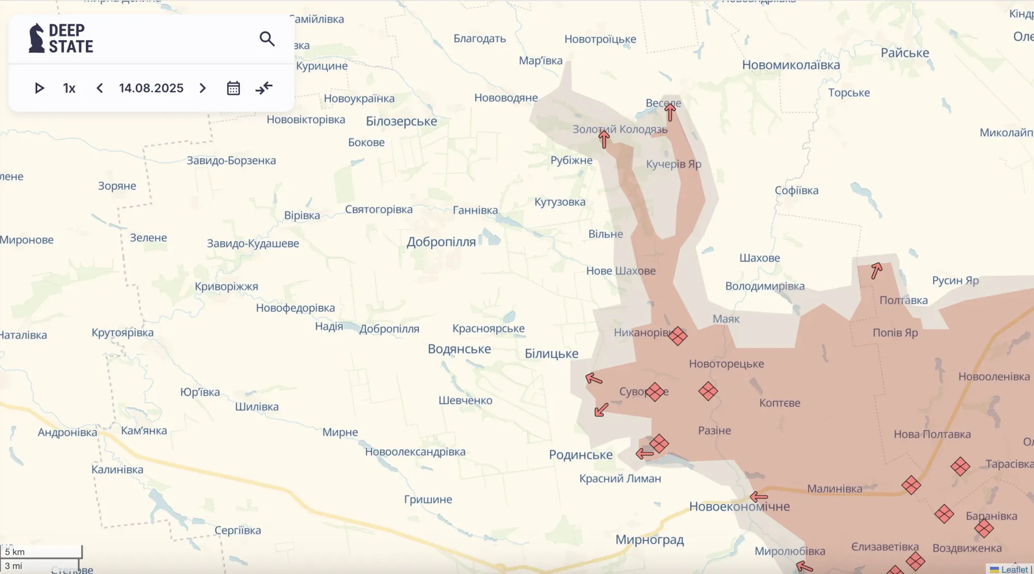Click the Добропілля town label on the map
1034x574 pixels.
[x=440, y=241]
